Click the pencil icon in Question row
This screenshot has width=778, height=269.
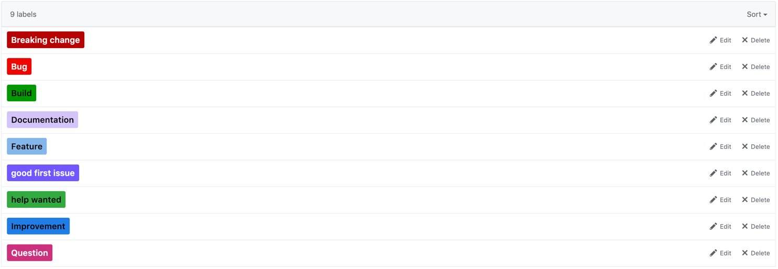click(x=713, y=253)
